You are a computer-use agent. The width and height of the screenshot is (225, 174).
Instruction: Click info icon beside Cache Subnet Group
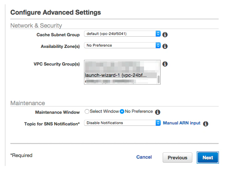click(165, 35)
